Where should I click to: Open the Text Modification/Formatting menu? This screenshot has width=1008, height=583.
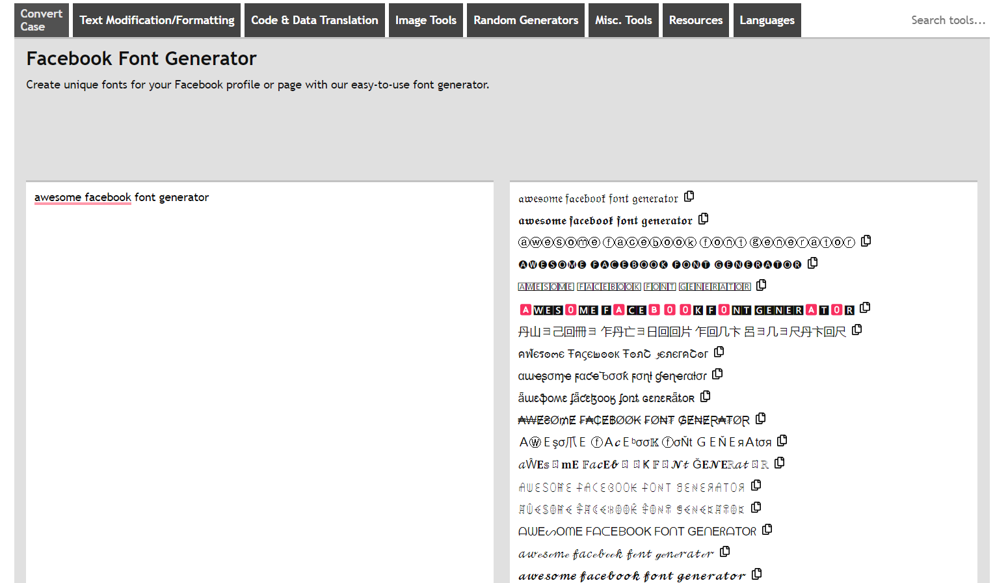(156, 20)
